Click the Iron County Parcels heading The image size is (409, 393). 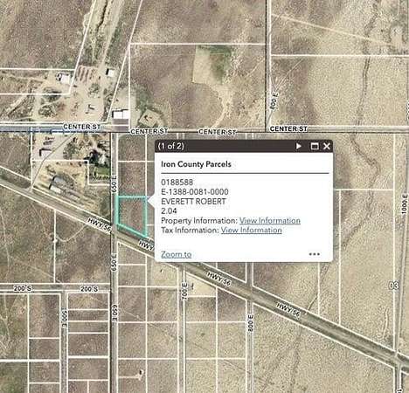click(x=196, y=164)
